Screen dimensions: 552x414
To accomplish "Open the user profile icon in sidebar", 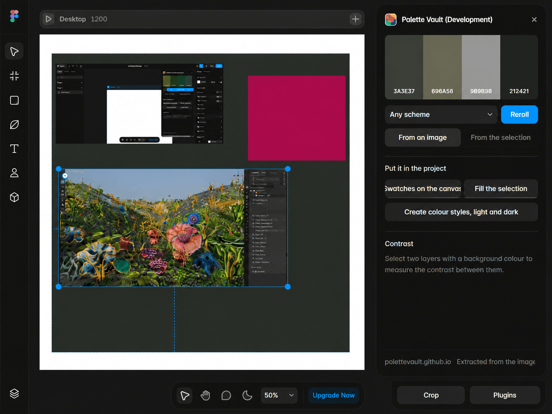I will [14, 173].
